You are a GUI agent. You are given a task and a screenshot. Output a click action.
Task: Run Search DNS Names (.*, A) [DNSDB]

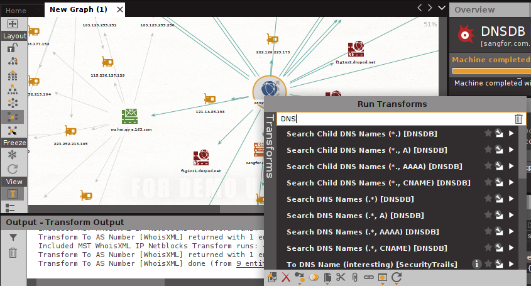(355, 216)
